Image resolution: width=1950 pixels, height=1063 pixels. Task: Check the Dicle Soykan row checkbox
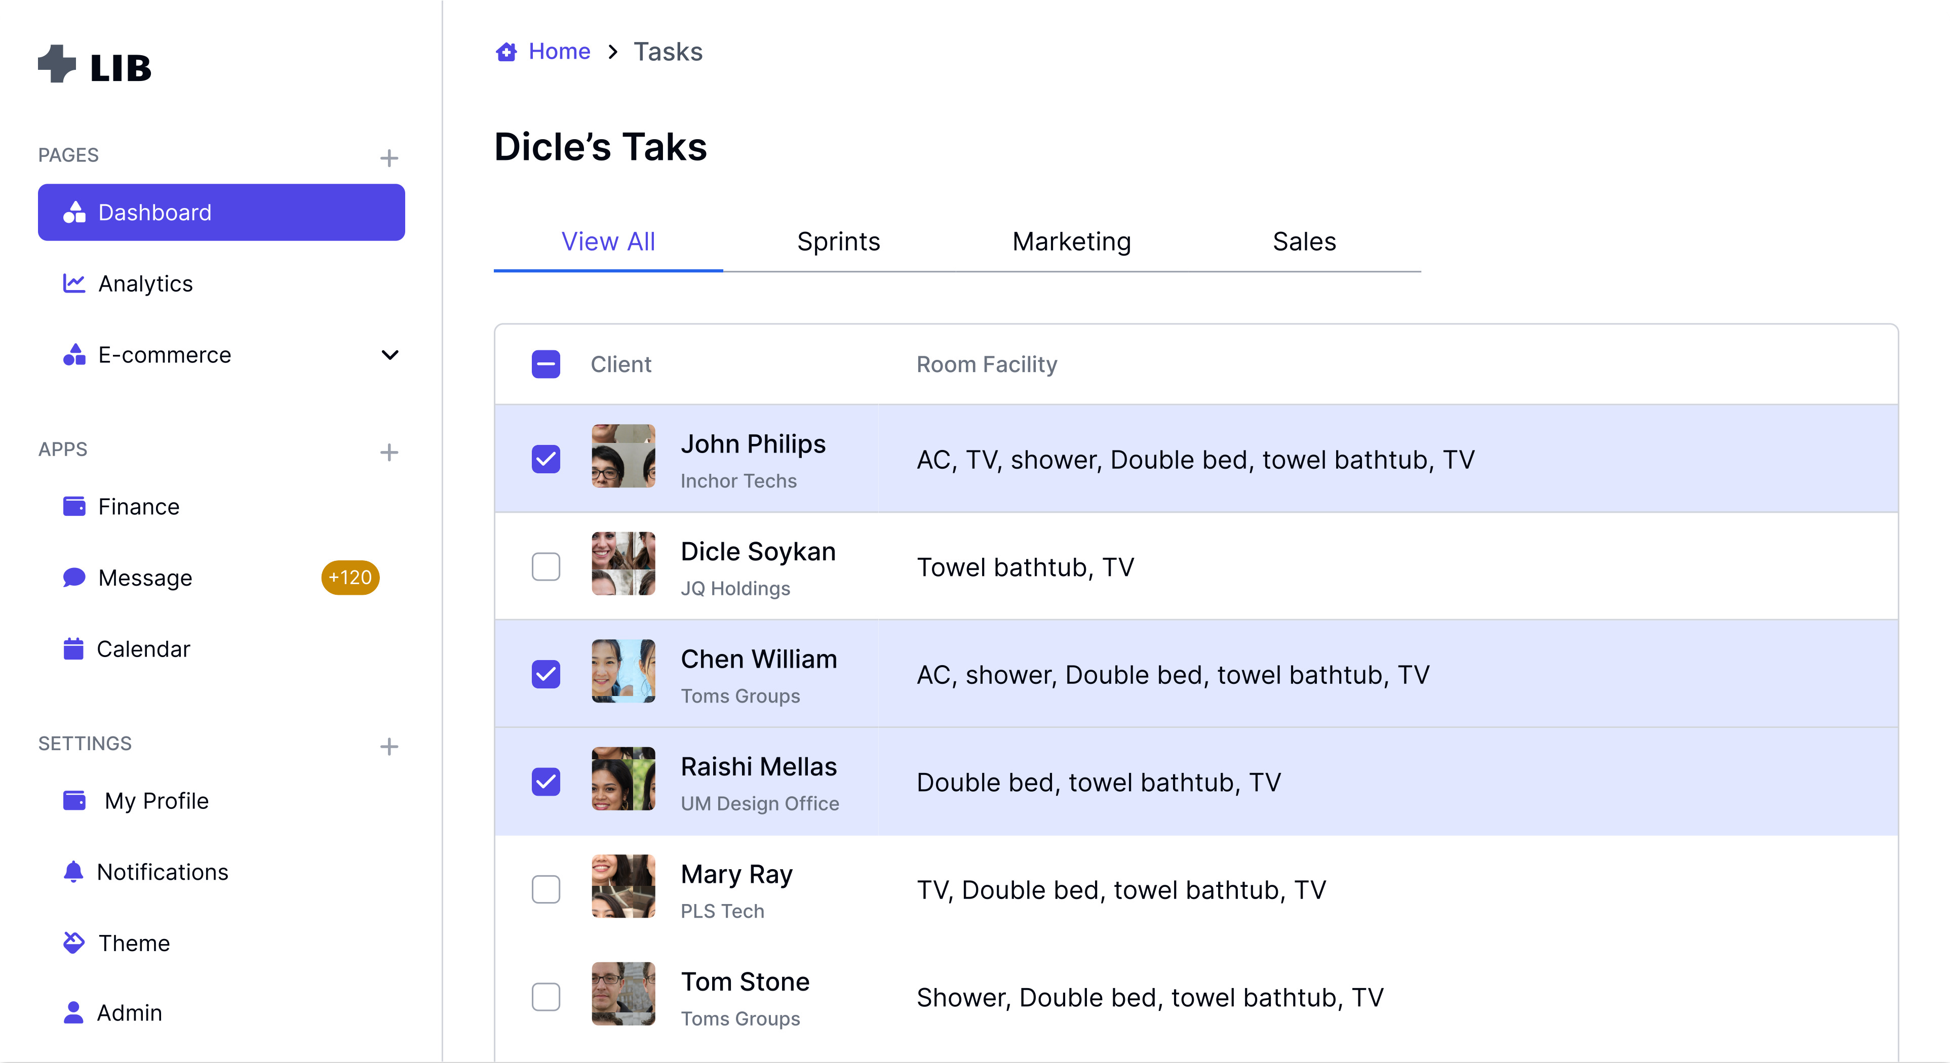pos(546,566)
